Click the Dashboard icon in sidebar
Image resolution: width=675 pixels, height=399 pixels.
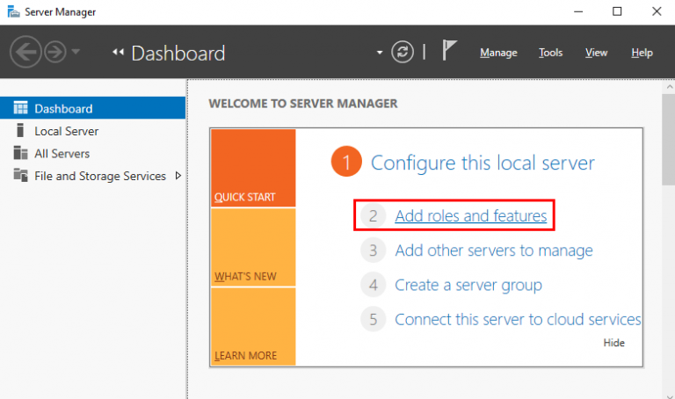(20, 108)
